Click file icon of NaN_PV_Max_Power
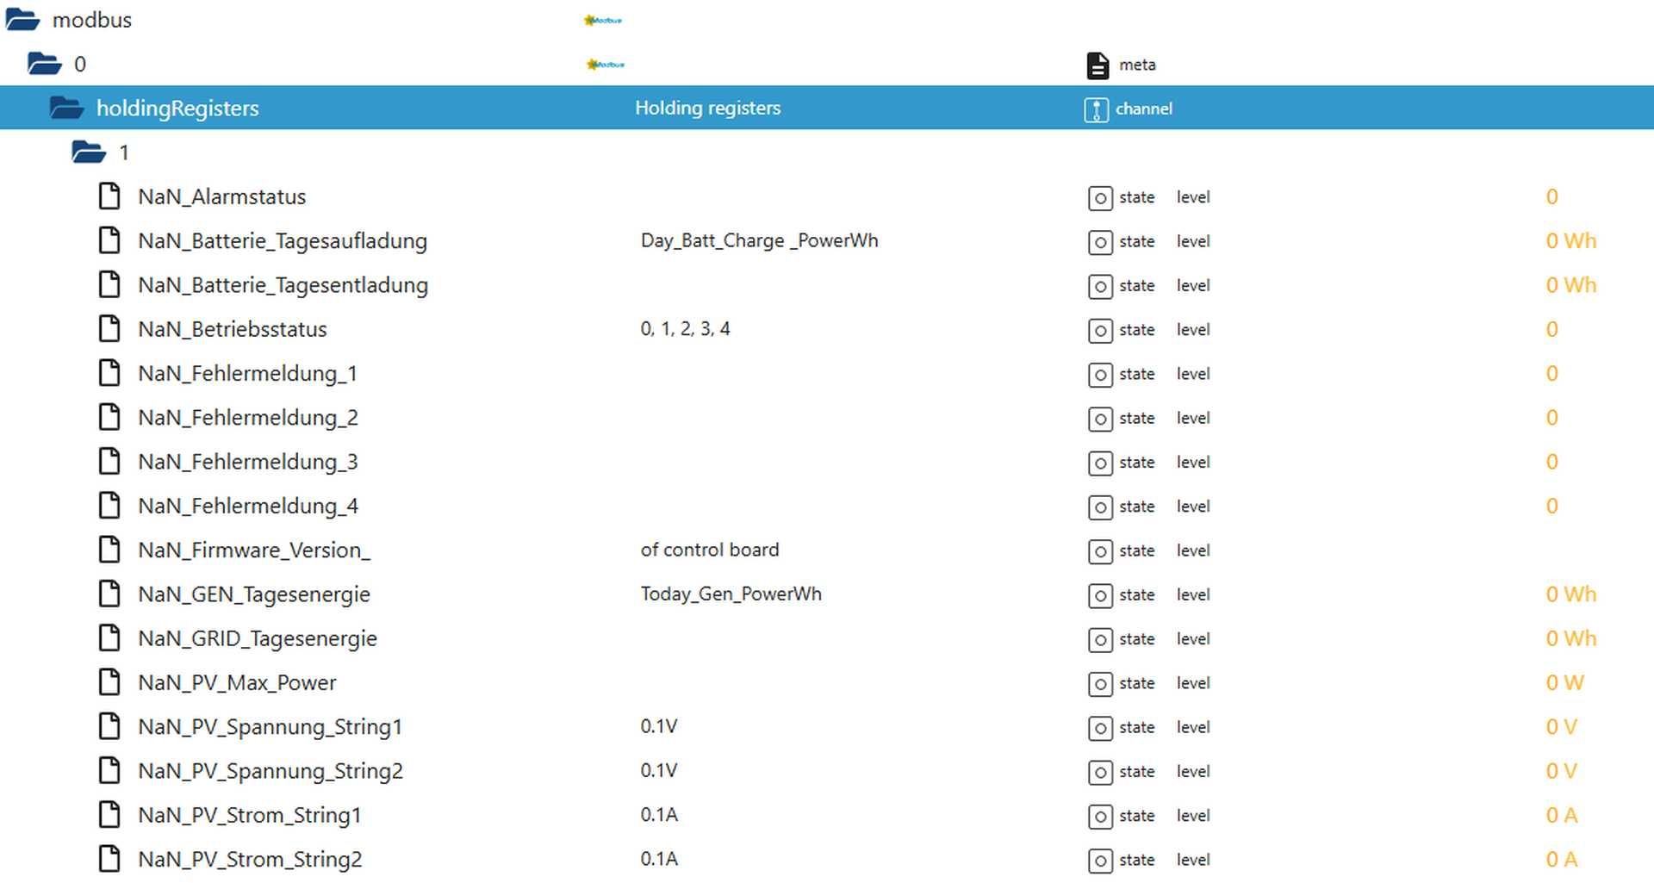Screen dimensions: 1654x883 (x=109, y=682)
